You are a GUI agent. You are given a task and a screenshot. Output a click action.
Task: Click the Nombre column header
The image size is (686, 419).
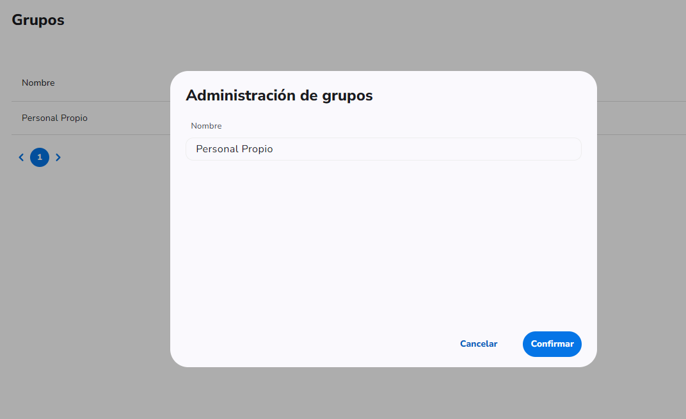pos(38,83)
